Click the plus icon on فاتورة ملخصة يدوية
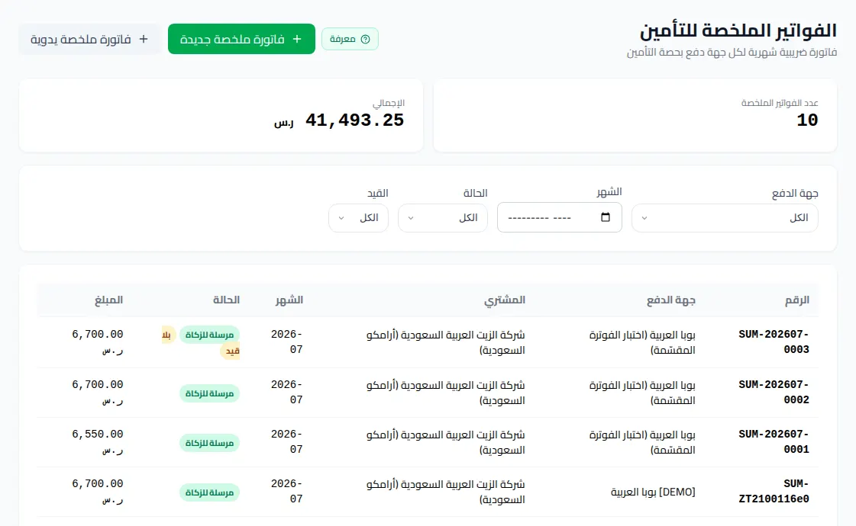Screen dimensions: 856x526 click(x=144, y=39)
